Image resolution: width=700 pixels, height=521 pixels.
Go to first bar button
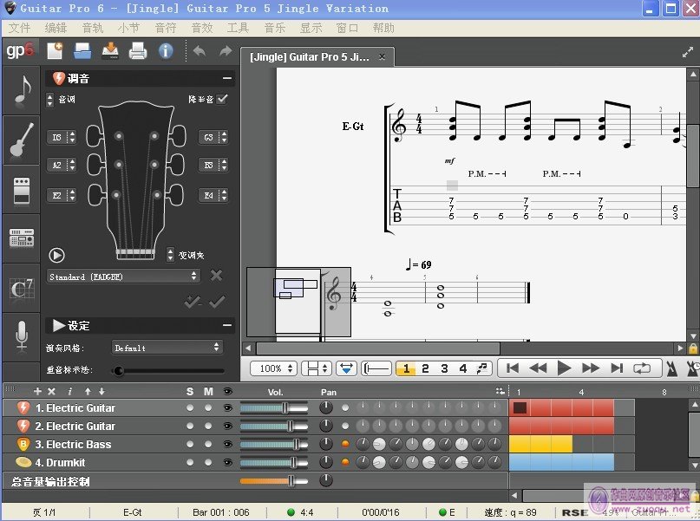point(513,368)
